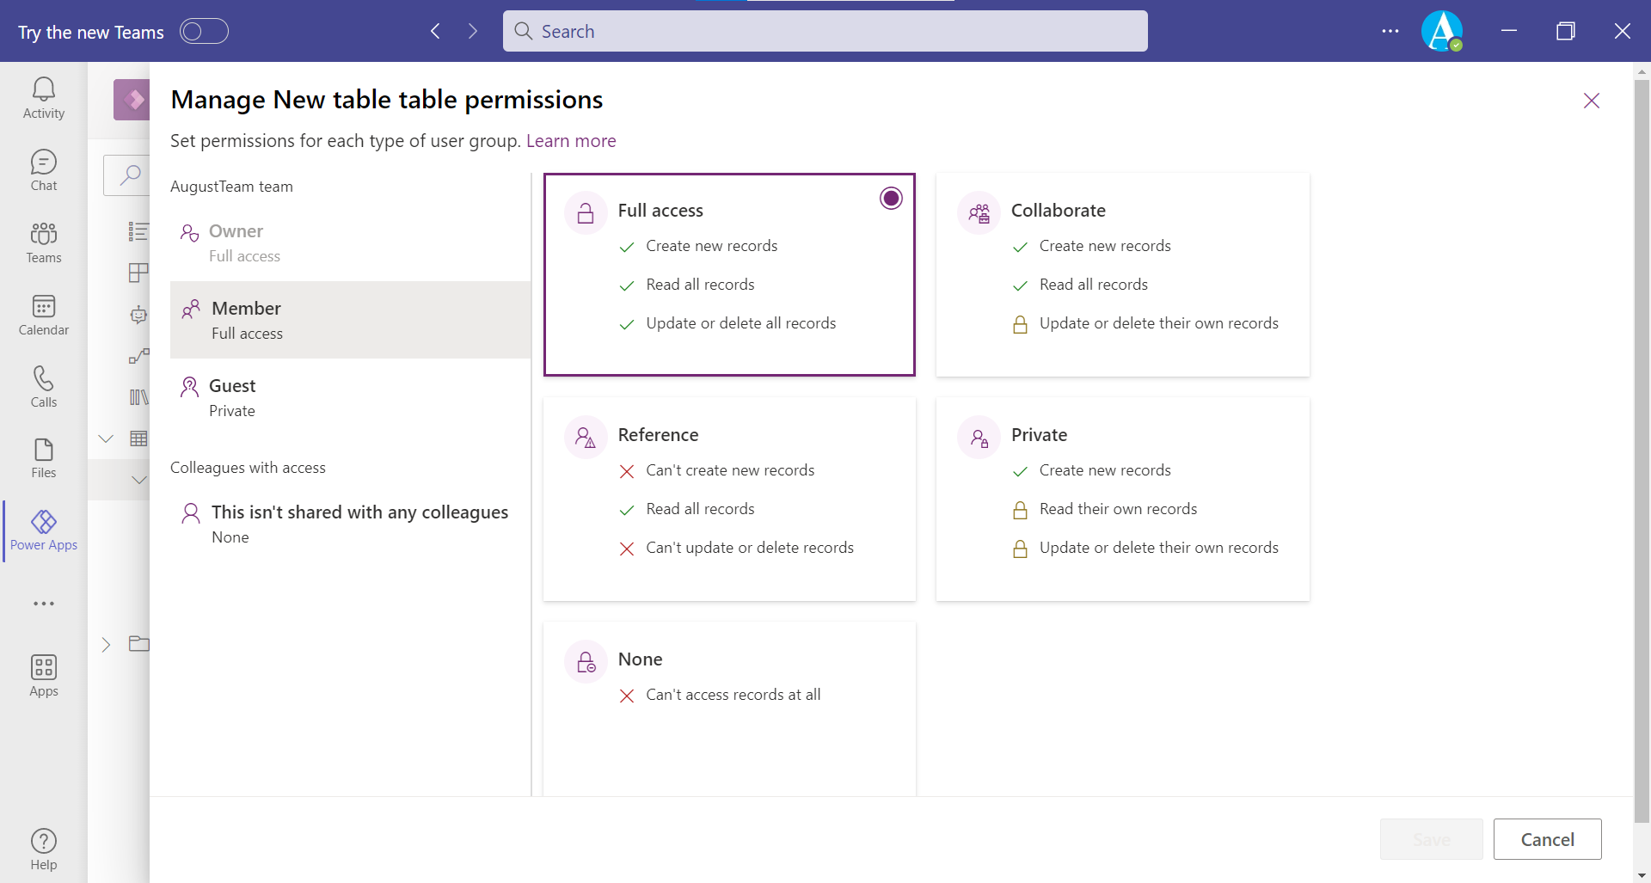
Task: Click in the Search box
Action: (x=825, y=32)
